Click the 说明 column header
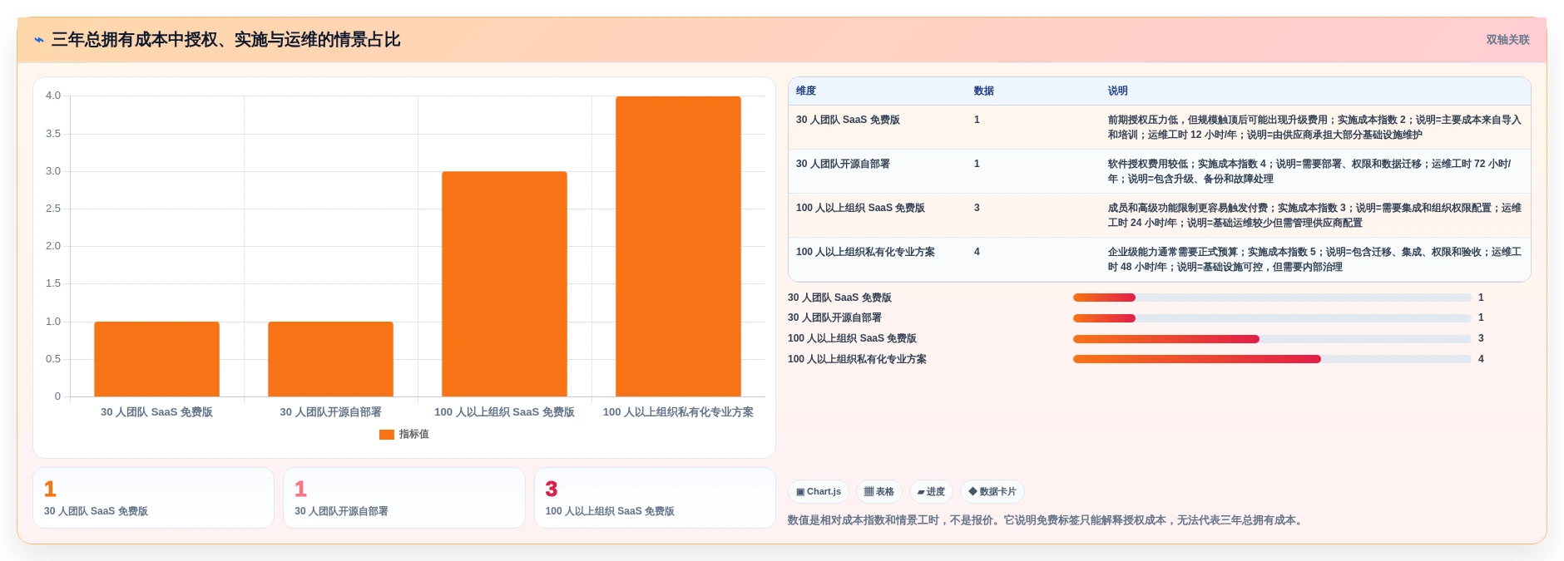Screen dimensions: 1564x561 click(1118, 91)
